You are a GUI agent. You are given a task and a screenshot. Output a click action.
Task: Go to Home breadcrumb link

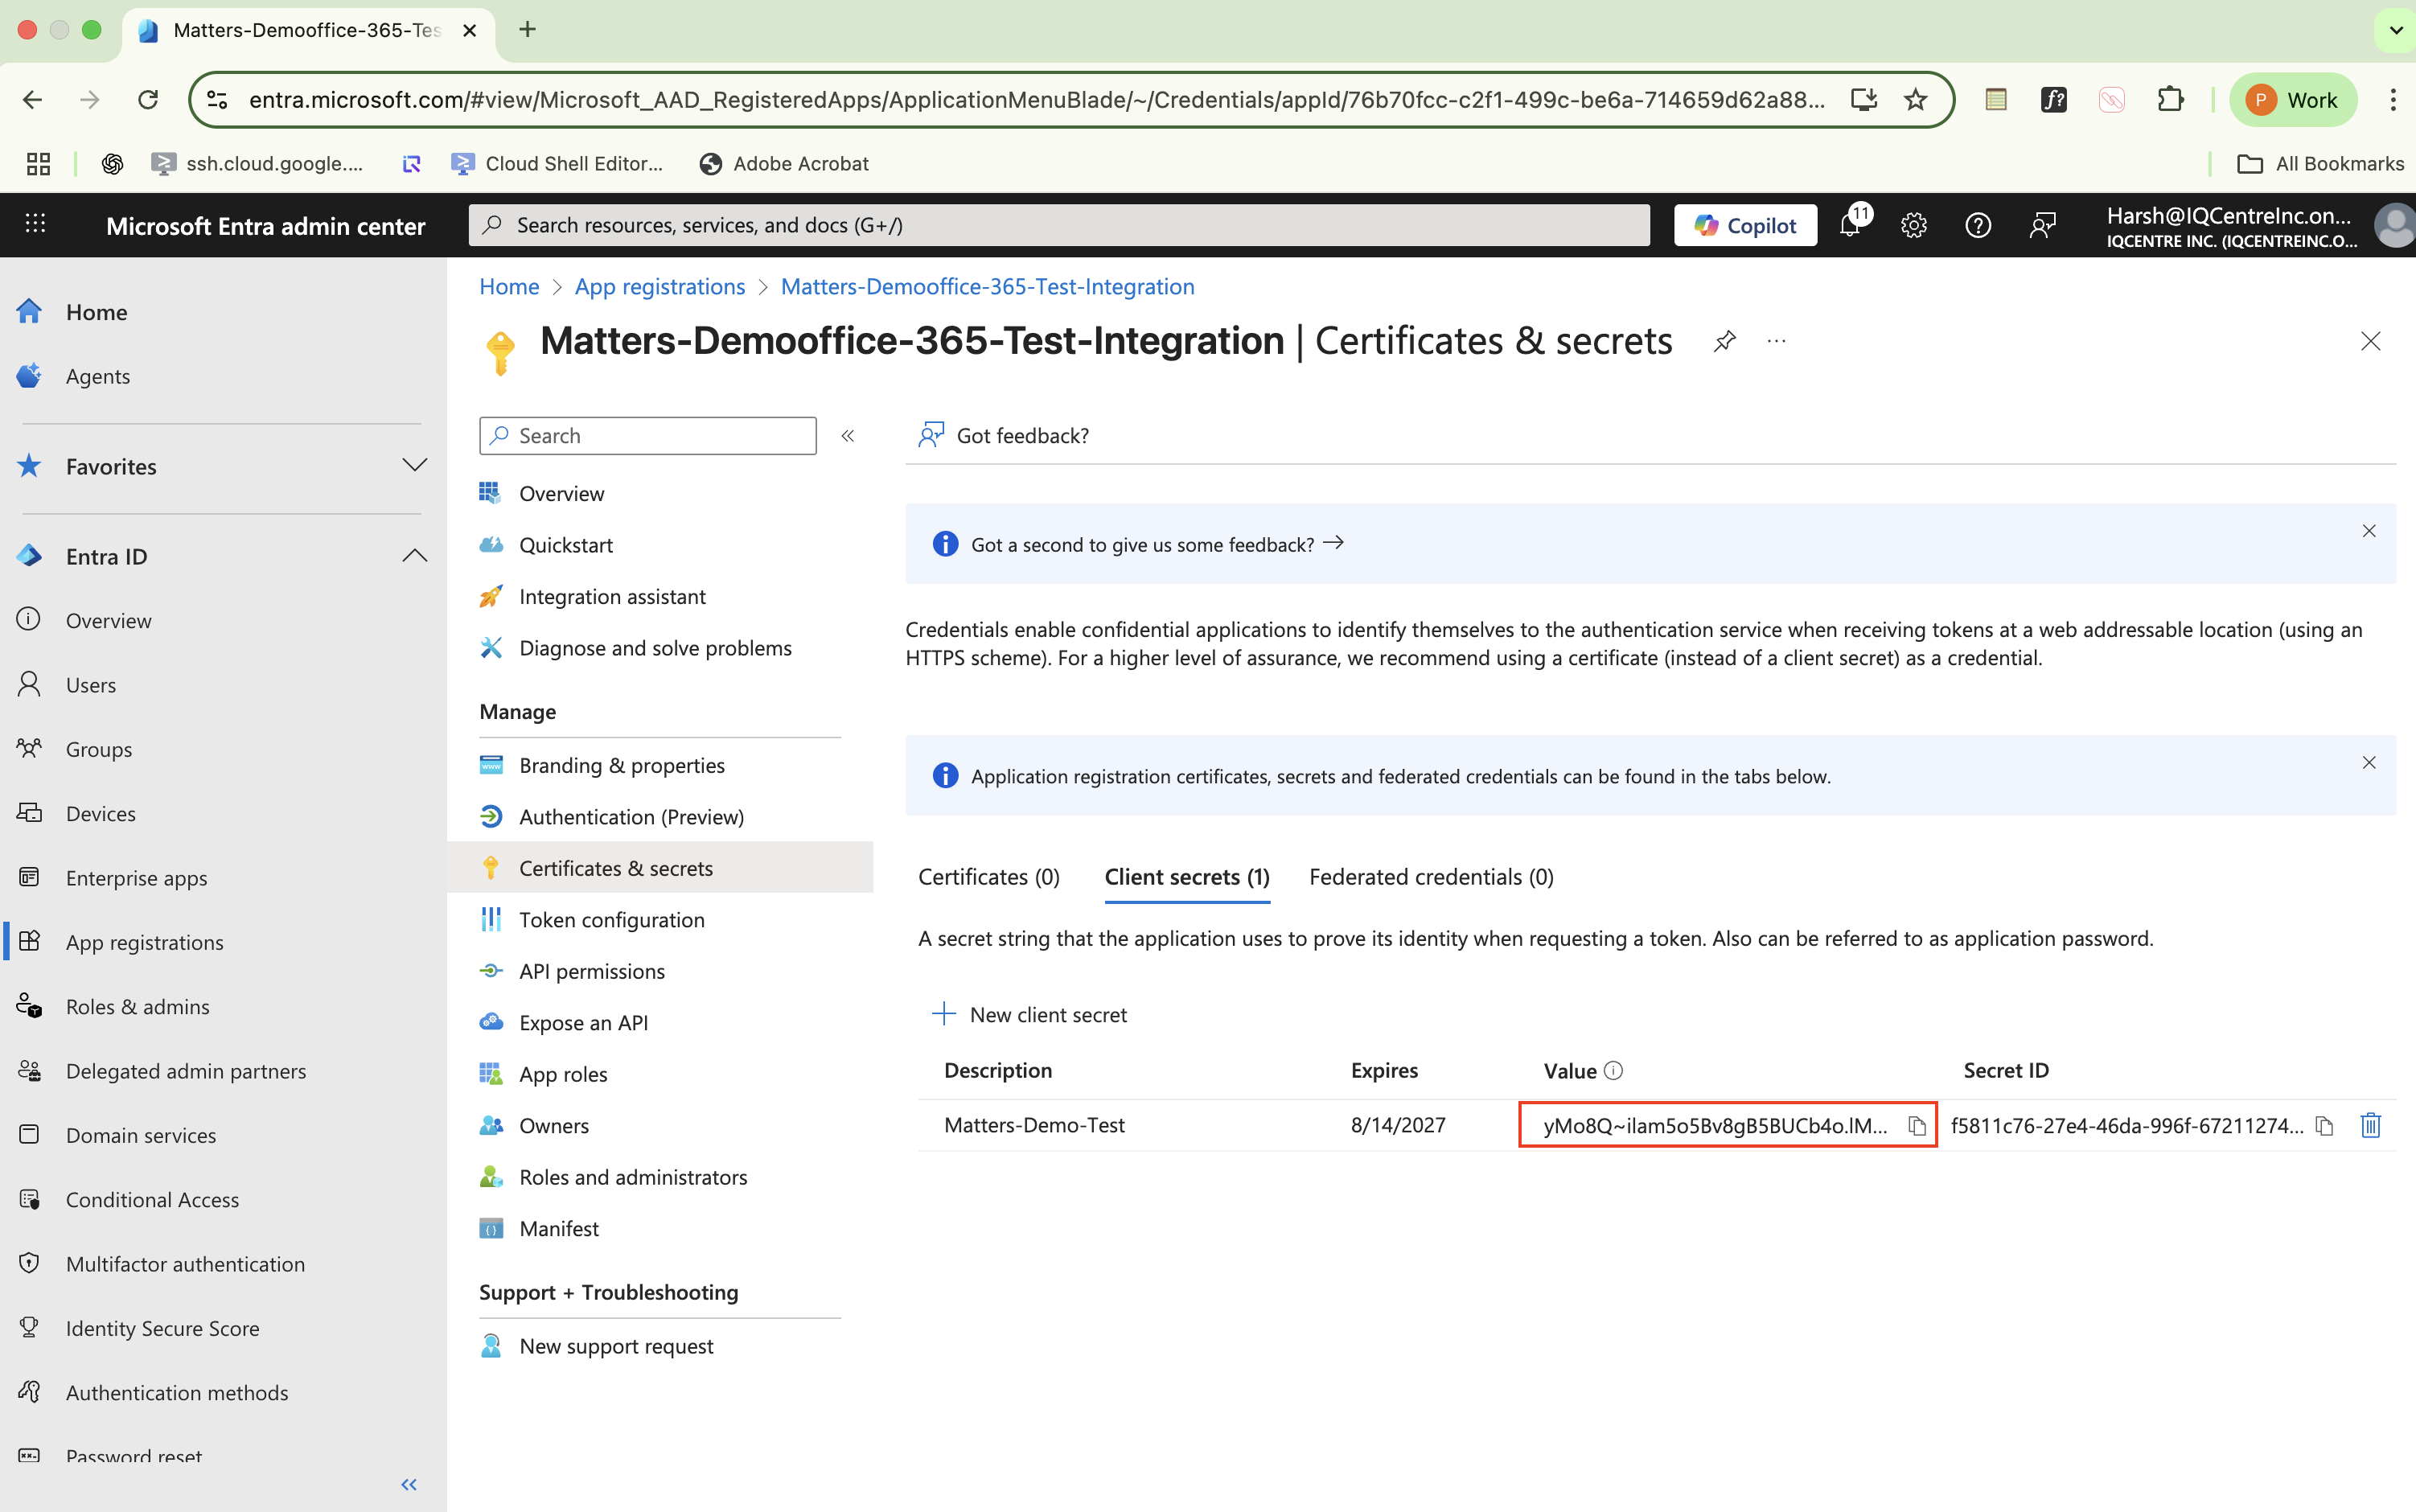509,287
